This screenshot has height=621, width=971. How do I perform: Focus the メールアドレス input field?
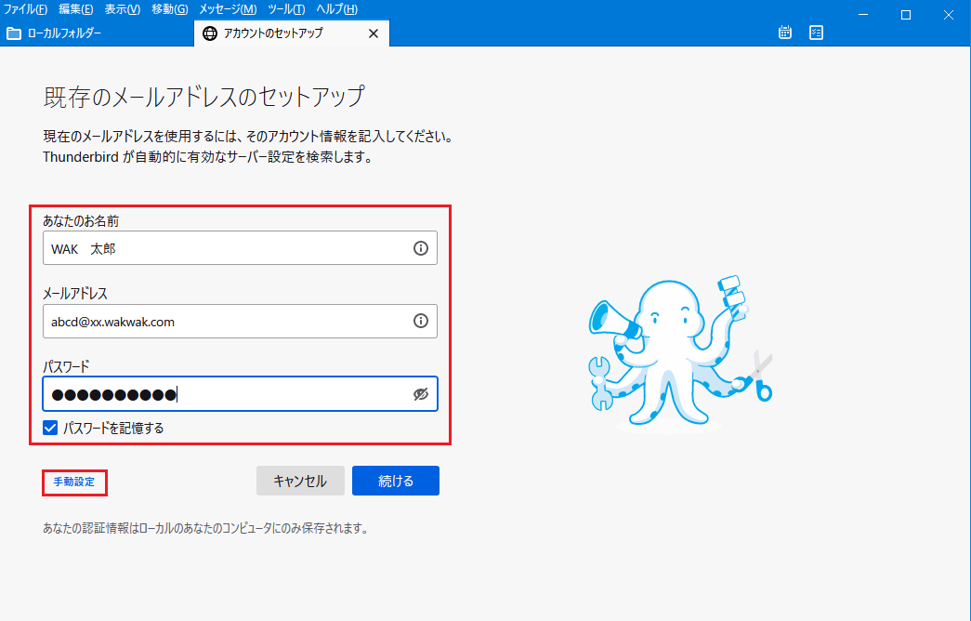(240, 321)
